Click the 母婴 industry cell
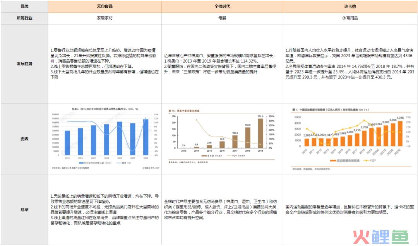Screen dimensions: 418x246 click(x=222, y=18)
